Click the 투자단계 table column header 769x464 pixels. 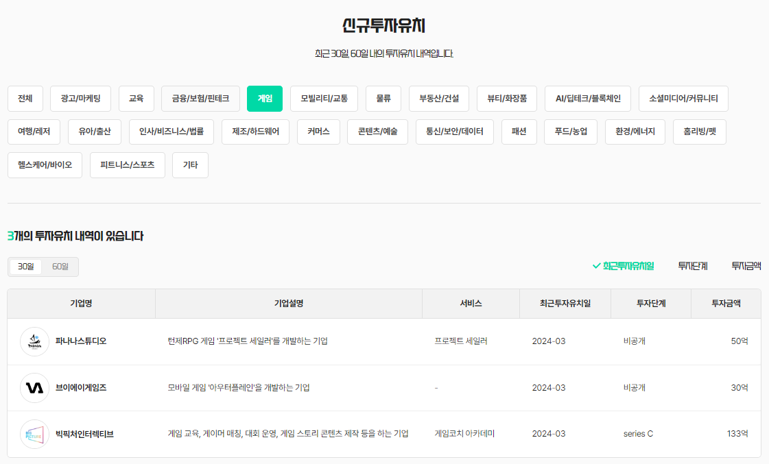point(651,304)
